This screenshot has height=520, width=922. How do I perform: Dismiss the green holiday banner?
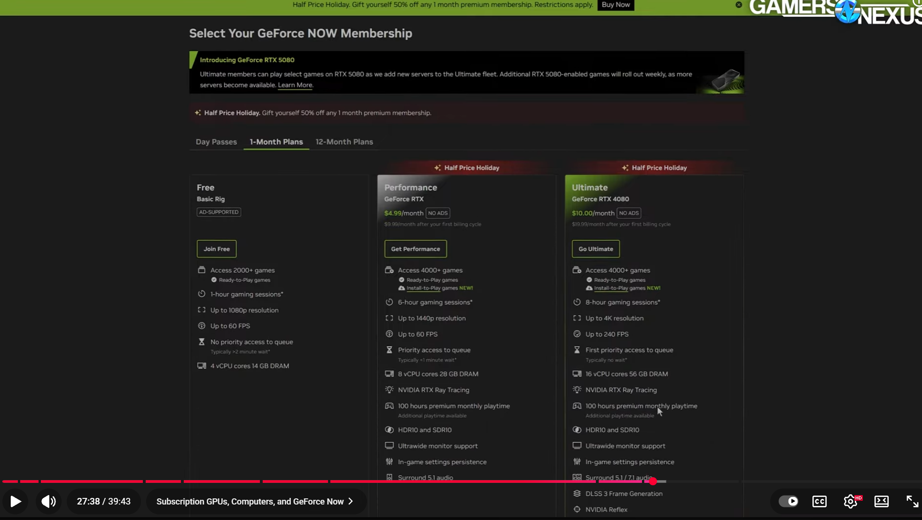(739, 5)
